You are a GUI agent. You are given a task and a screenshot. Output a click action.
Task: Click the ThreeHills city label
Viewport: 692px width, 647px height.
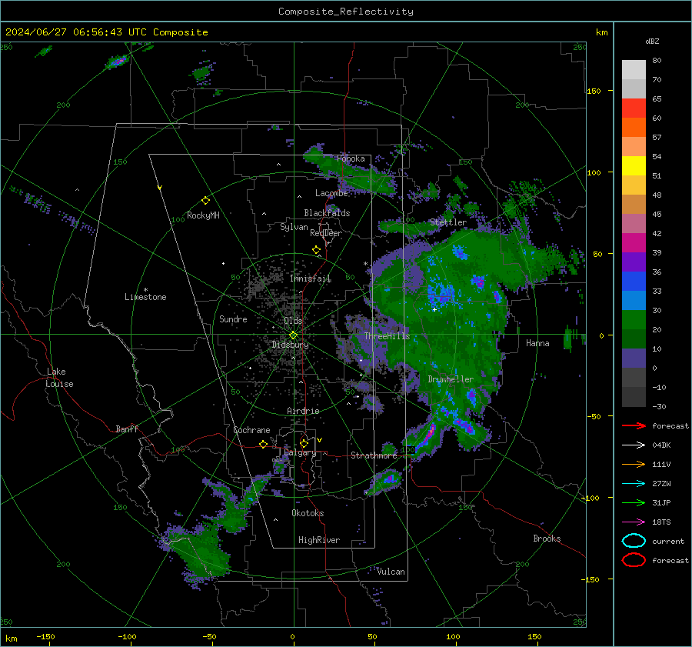[x=387, y=336]
